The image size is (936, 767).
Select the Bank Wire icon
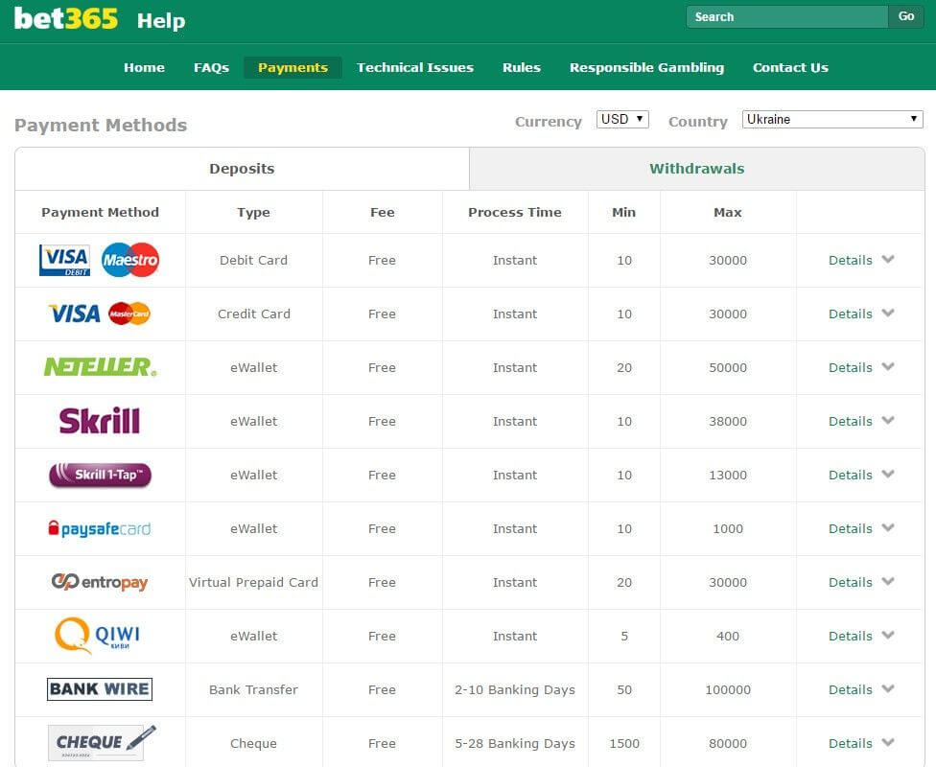click(99, 689)
